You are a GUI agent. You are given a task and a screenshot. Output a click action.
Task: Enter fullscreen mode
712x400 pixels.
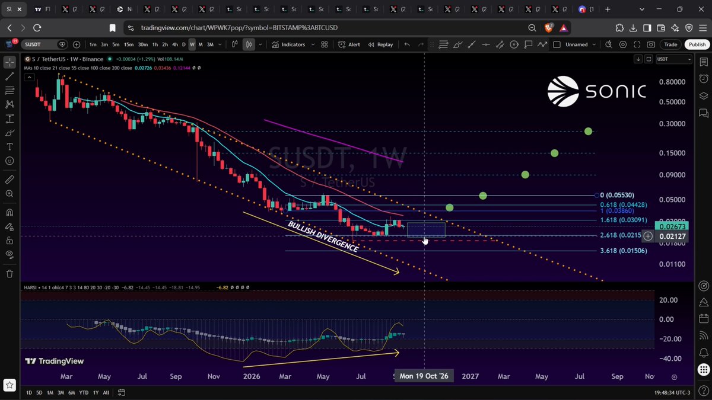click(637, 44)
